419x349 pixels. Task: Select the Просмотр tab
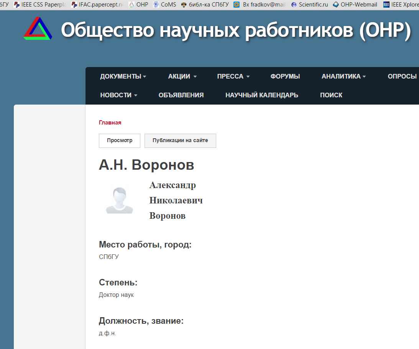[120, 141]
